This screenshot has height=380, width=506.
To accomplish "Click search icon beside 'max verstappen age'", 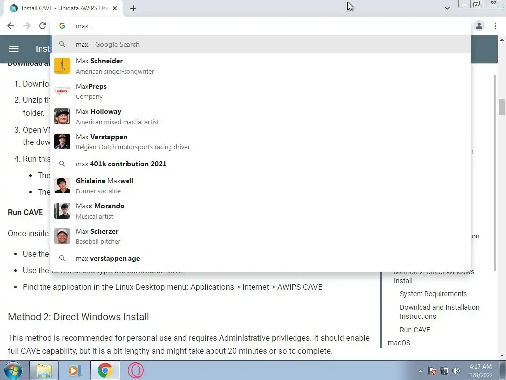I will (62, 258).
